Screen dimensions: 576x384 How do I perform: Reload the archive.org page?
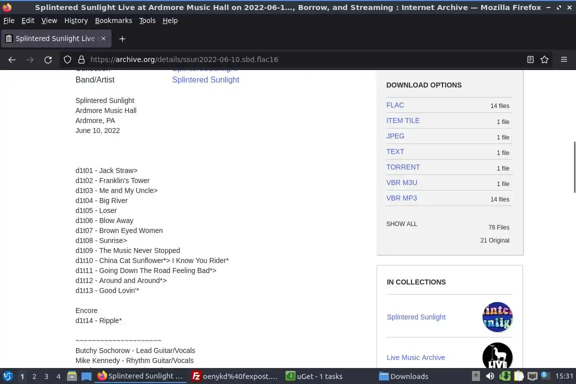click(x=48, y=59)
